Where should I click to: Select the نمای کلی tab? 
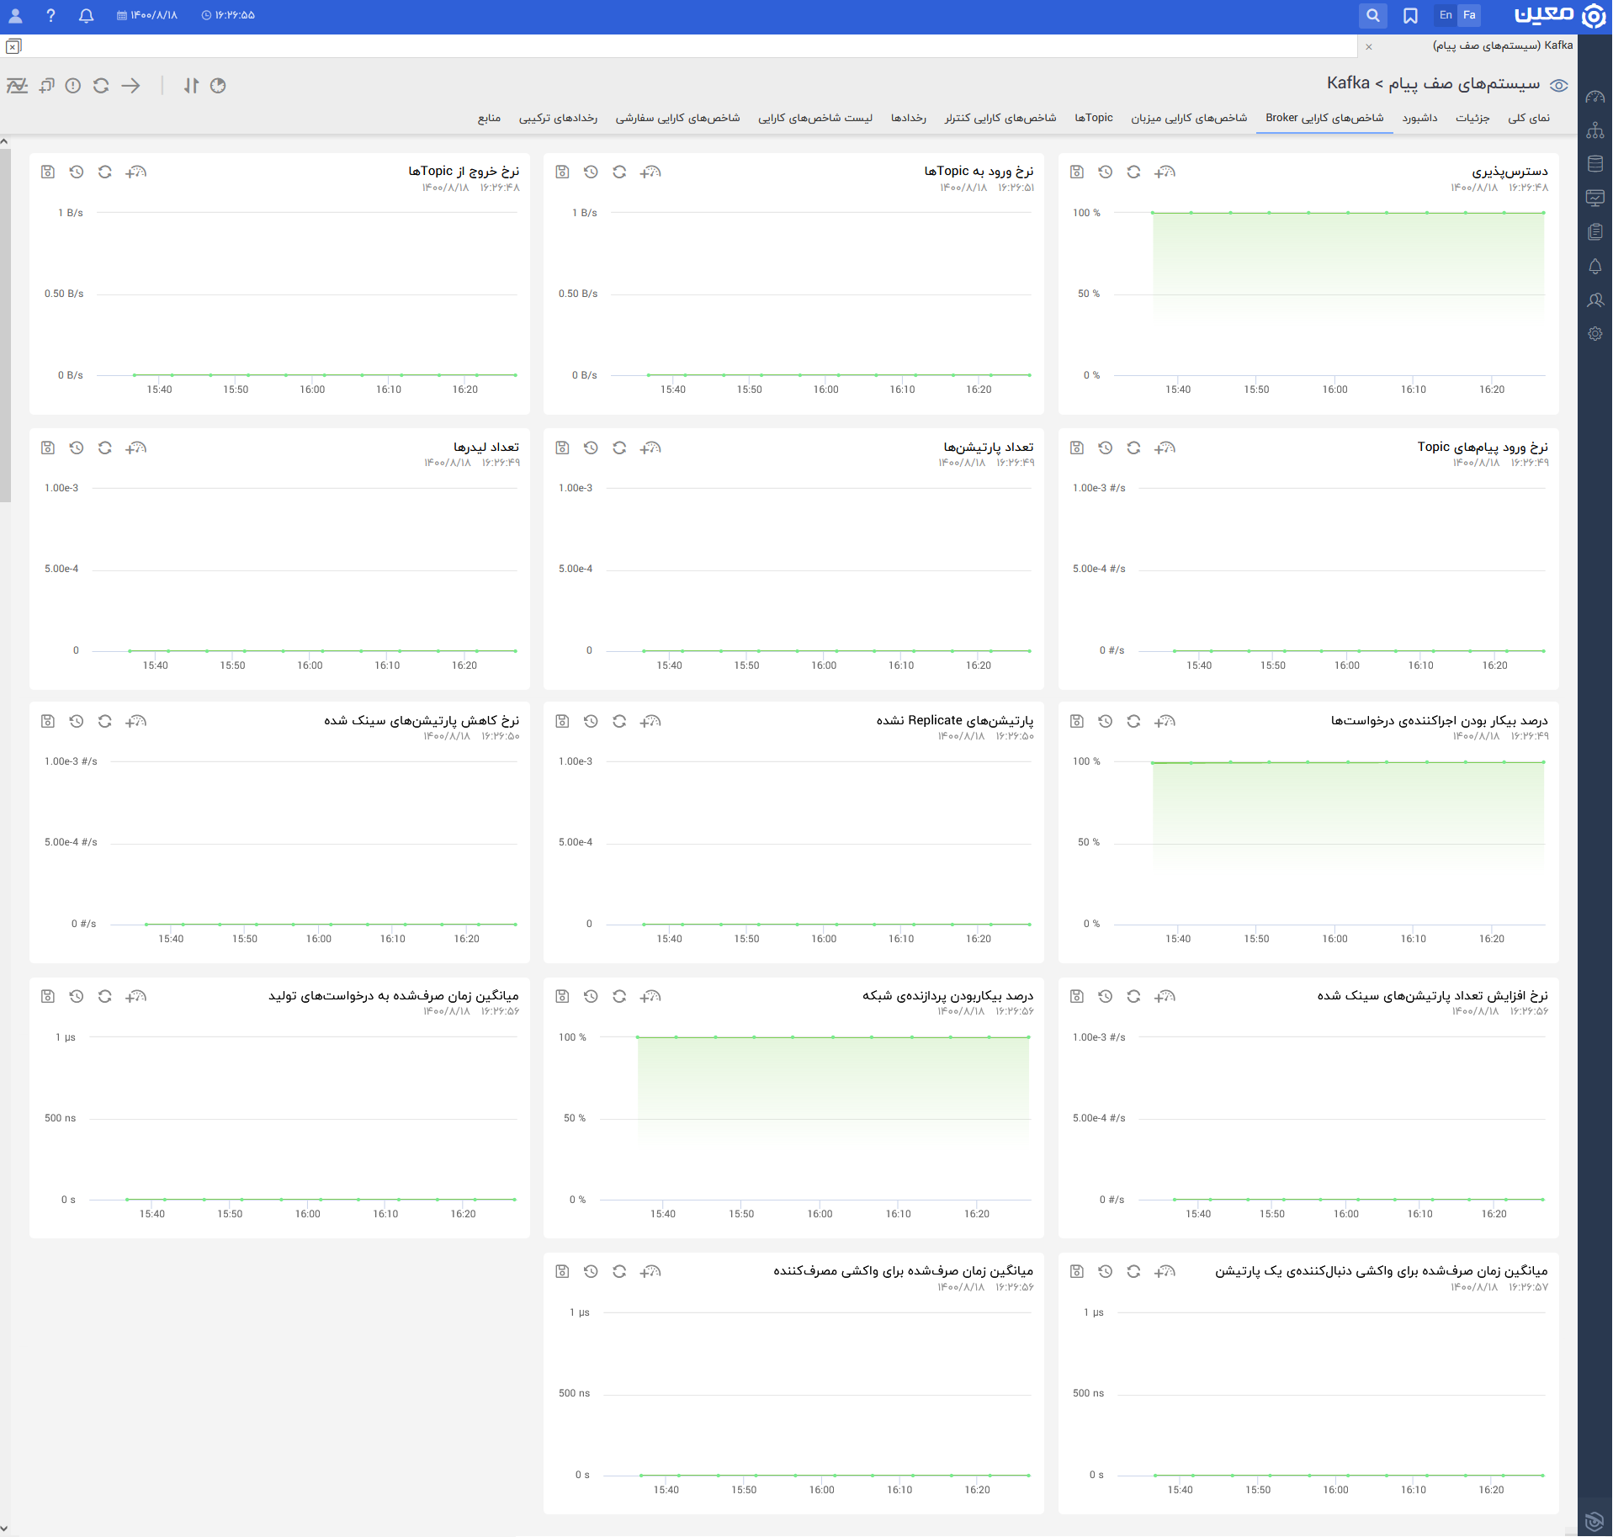1529,118
